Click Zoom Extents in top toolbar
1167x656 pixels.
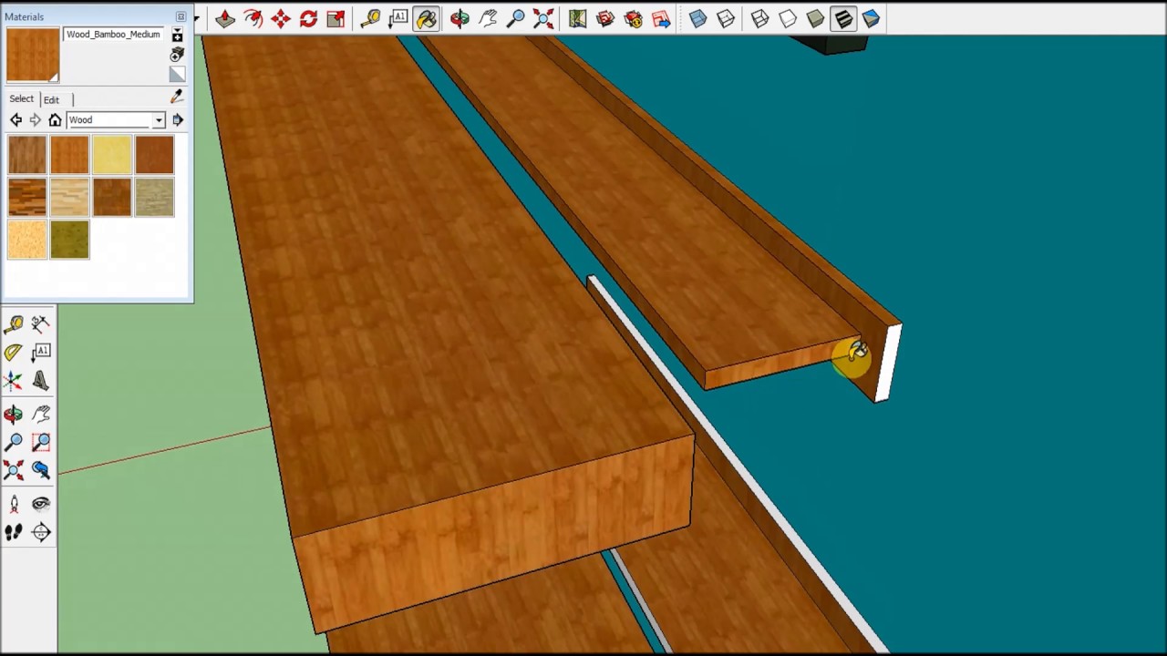click(x=543, y=18)
